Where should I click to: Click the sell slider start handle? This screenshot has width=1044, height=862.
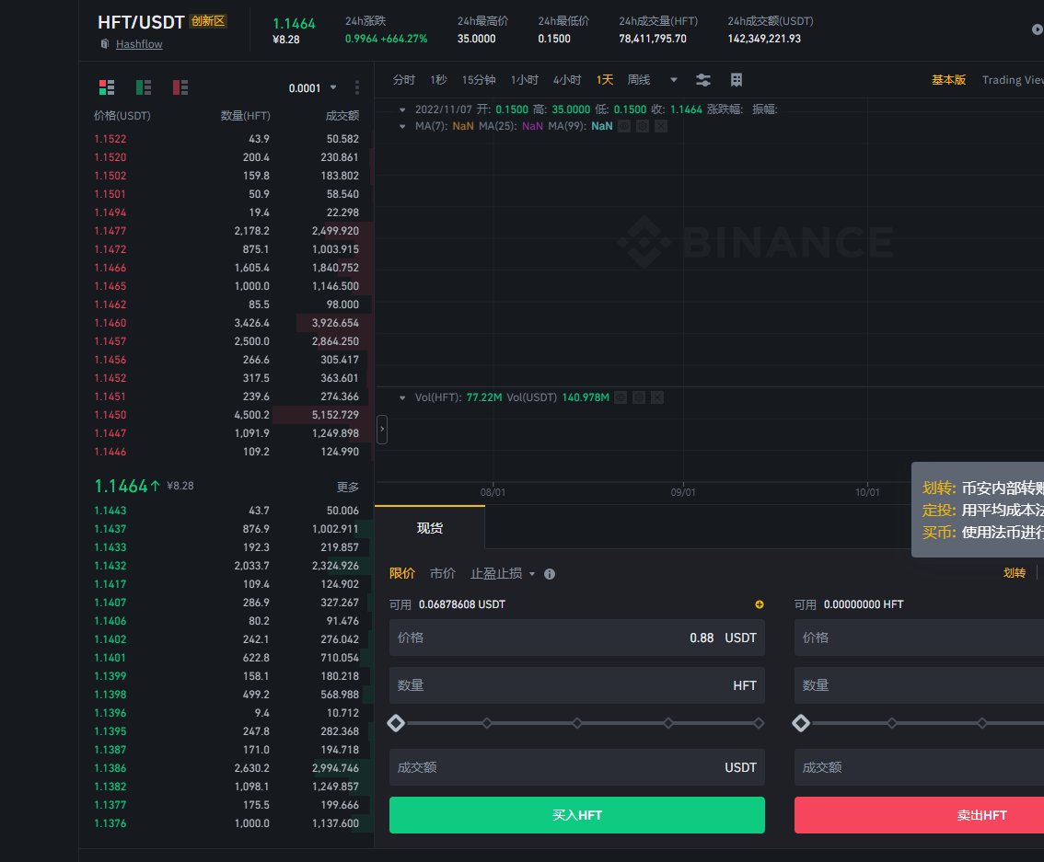pos(801,723)
